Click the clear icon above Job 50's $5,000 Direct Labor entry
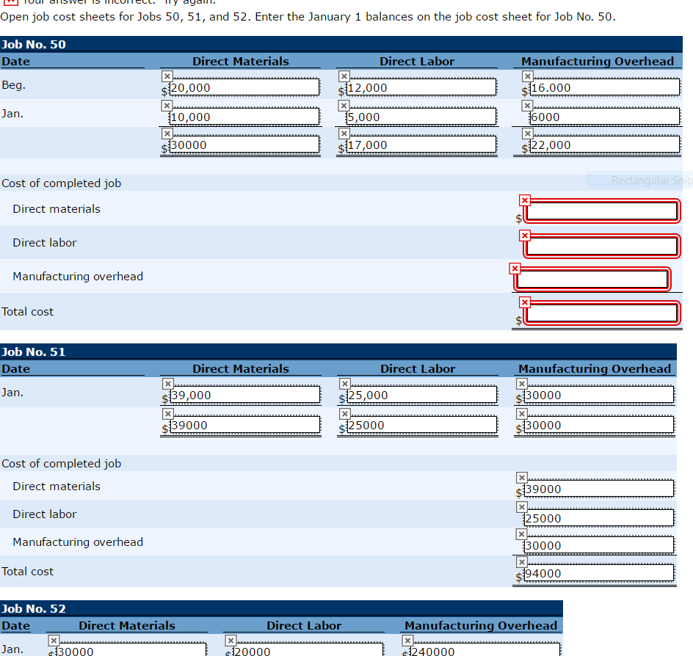This screenshot has height=656, width=693. click(344, 105)
